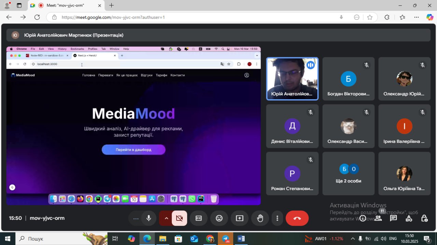Image resolution: width=437 pixels, height=245 pixels.
Task: Select Ірина Валеріївна's participant tile
Action: (x=404, y=126)
